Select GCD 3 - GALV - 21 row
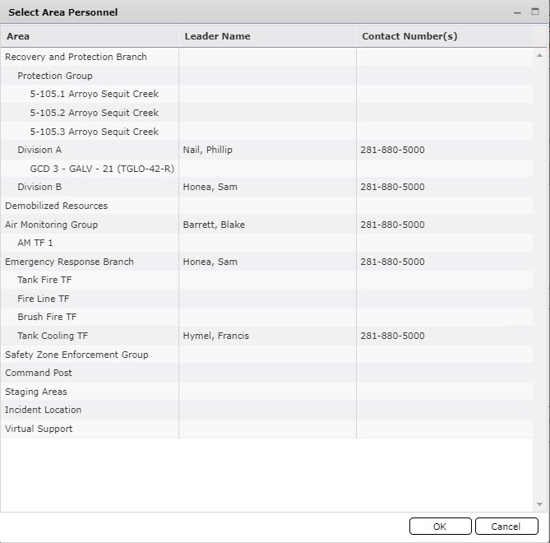Image resolution: width=550 pixels, height=543 pixels. [102, 169]
